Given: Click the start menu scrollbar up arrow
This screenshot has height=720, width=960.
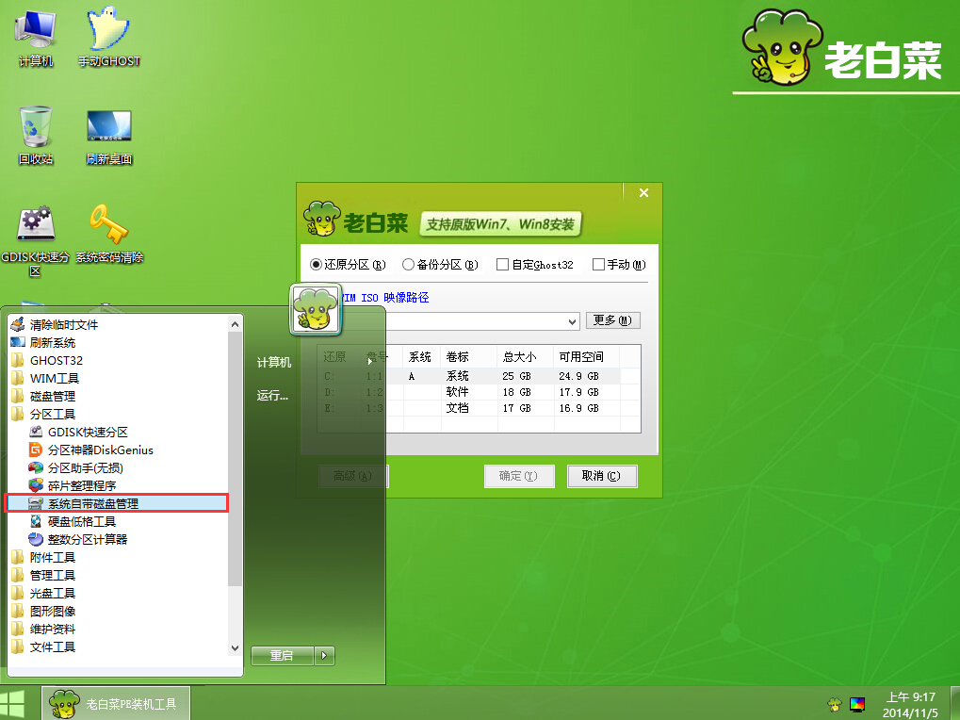Looking at the screenshot, I should pyautogui.click(x=236, y=324).
